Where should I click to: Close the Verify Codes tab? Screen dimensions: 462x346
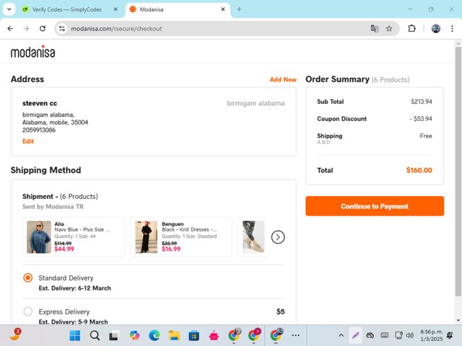[x=115, y=9]
